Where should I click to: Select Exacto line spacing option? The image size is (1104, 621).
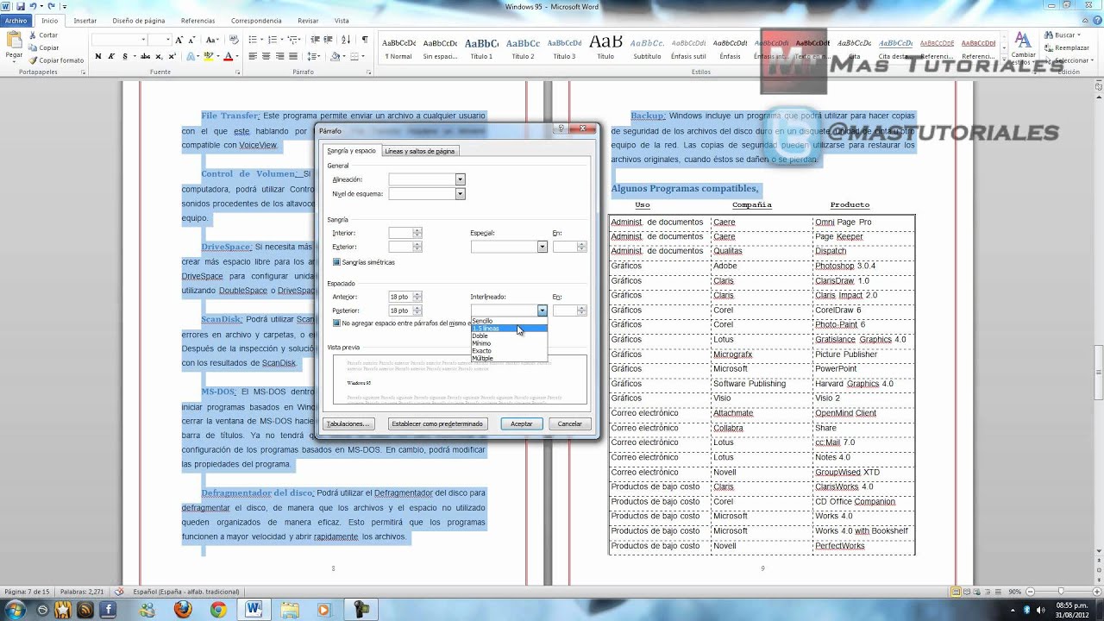[509, 351]
